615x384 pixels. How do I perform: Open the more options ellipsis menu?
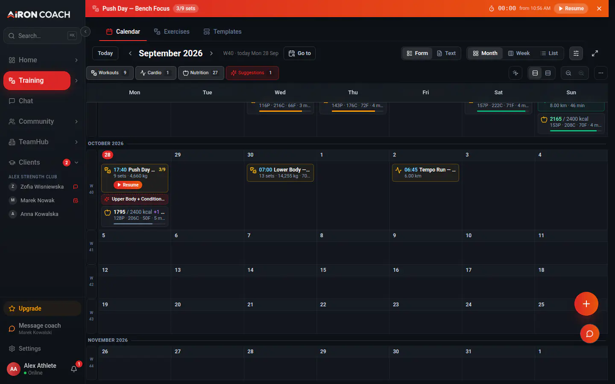(x=601, y=73)
